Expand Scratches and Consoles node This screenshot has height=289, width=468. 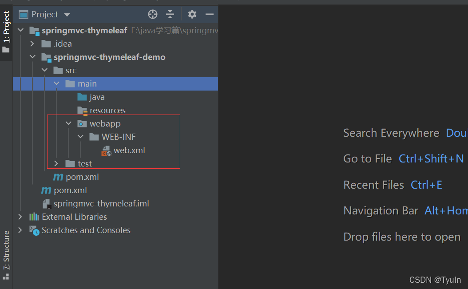(x=20, y=230)
